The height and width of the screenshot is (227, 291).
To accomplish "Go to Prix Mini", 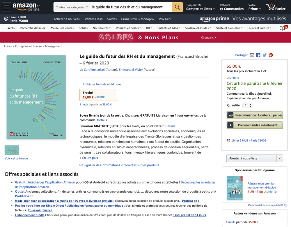I will tap(165, 19).
